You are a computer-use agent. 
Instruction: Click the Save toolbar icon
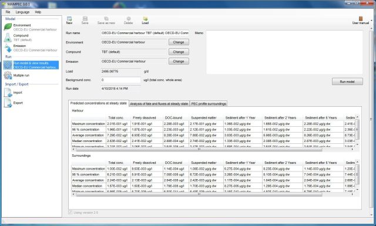point(85,19)
